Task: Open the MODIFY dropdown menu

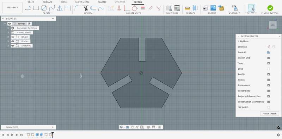Action: 89,13
